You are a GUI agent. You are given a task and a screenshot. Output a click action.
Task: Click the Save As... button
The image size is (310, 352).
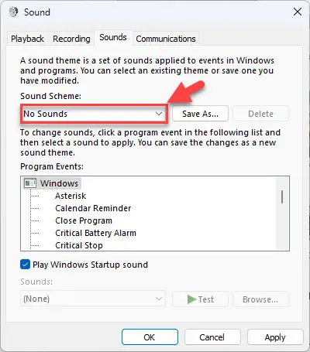pyautogui.click(x=200, y=114)
